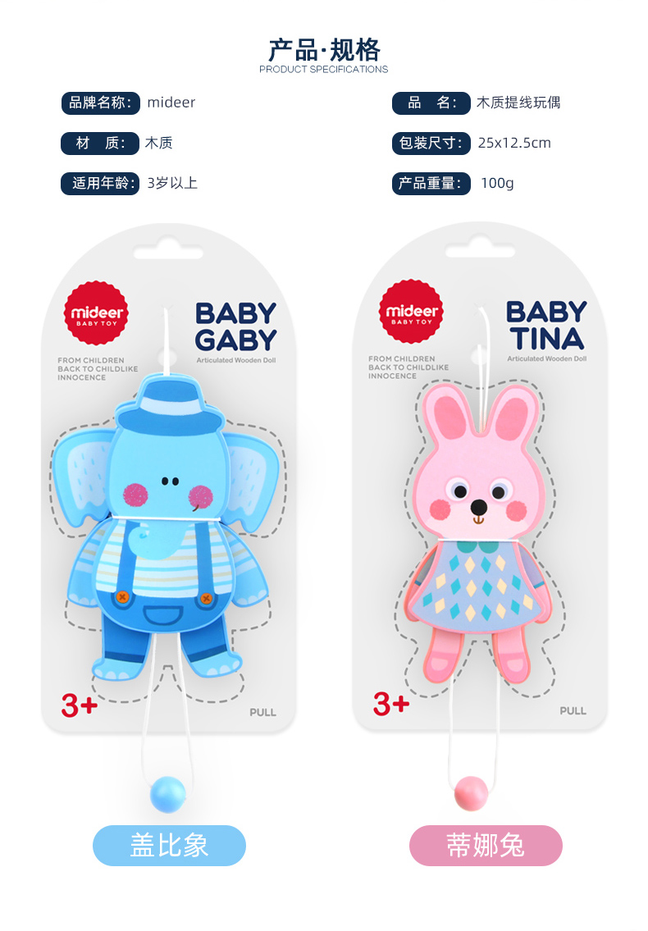This screenshot has height=931, width=648.
Task: Click the red 3+ age mark on elephant card
Action: (x=80, y=705)
